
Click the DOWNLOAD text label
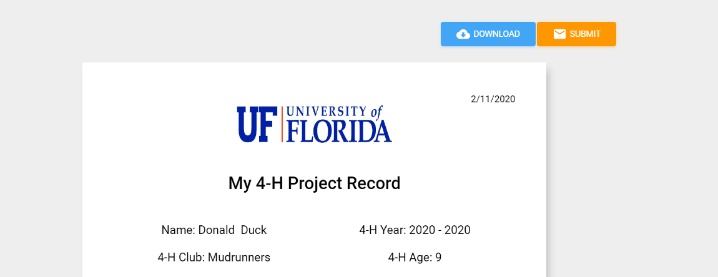click(497, 34)
